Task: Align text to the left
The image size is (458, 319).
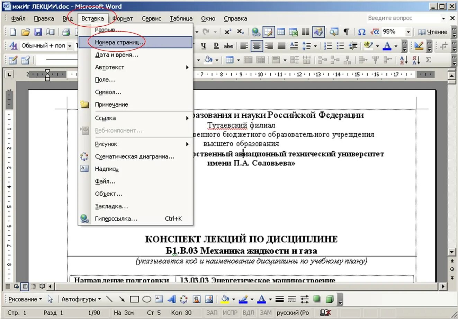Action: coord(244,46)
